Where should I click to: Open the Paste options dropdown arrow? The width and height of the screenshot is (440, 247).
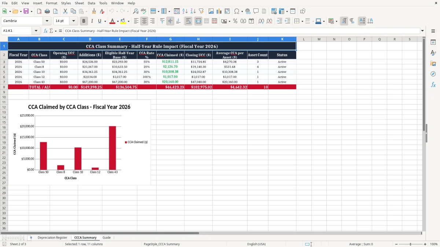86,11
